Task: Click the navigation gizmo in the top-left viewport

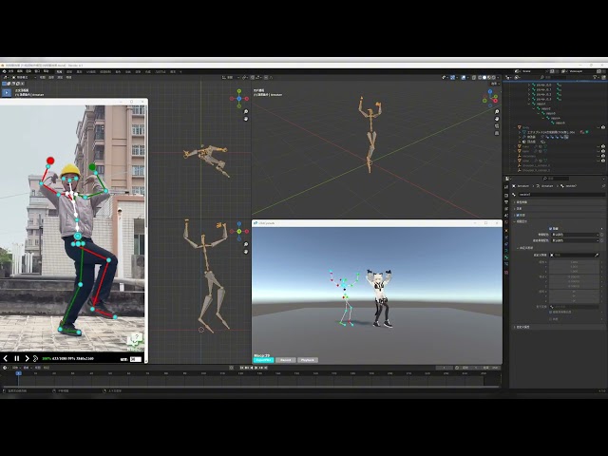Action: pyautogui.click(x=239, y=98)
